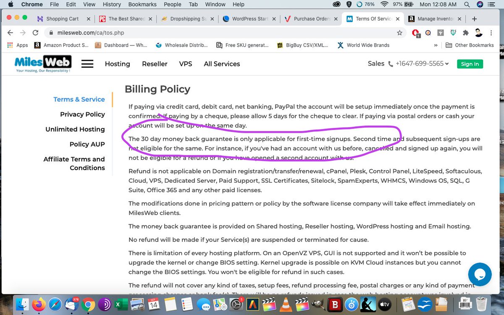Open the Free SKU generat... bookmark

(x=242, y=45)
